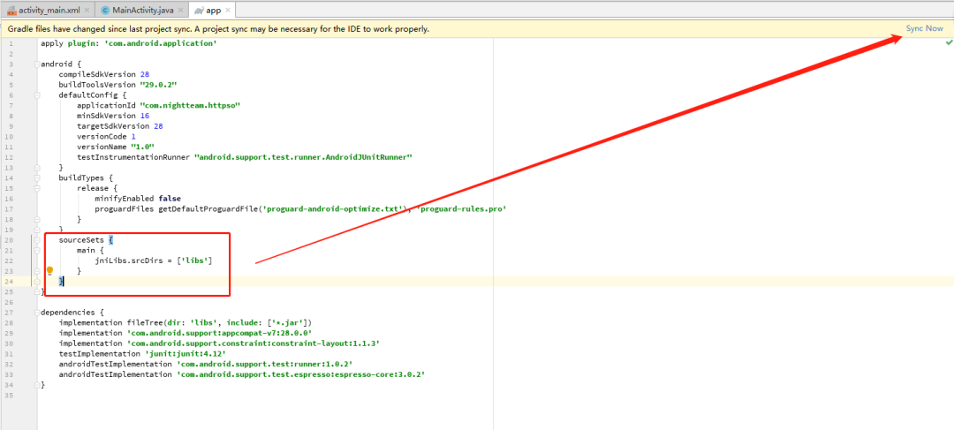The height and width of the screenshot is (430, 954).
Task: Click the compileSdkVersion keyword
Action: pos(98,74)
